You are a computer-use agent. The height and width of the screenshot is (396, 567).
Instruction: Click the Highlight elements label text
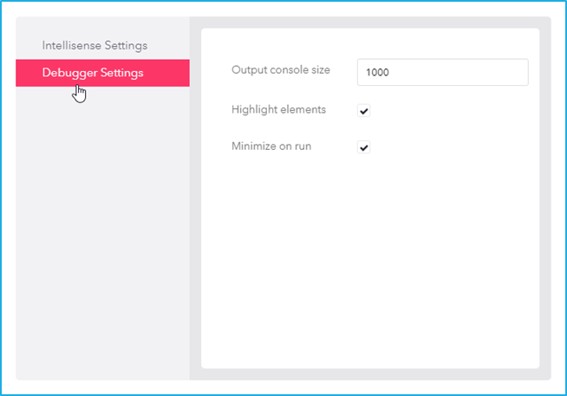pos(278,109)
